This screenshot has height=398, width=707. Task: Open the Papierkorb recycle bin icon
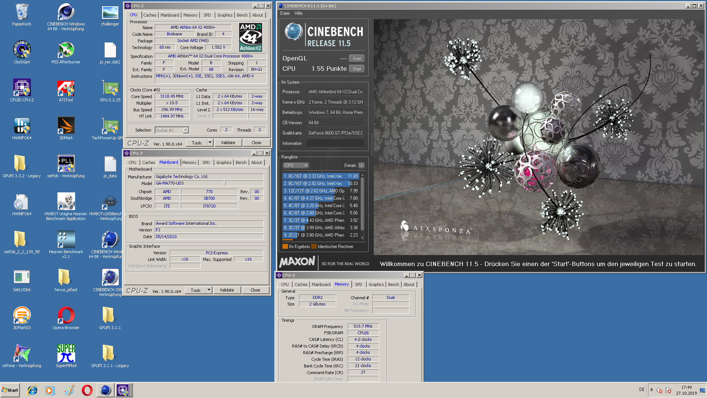(22, 15)
